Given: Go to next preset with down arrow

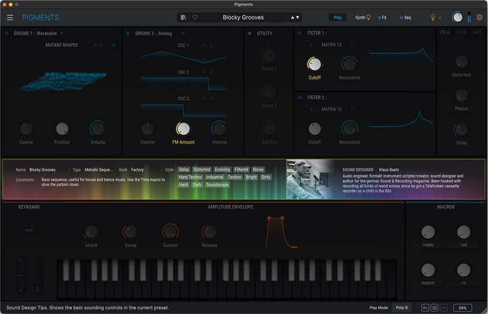Looking at the screenshot, I should 298,18.
